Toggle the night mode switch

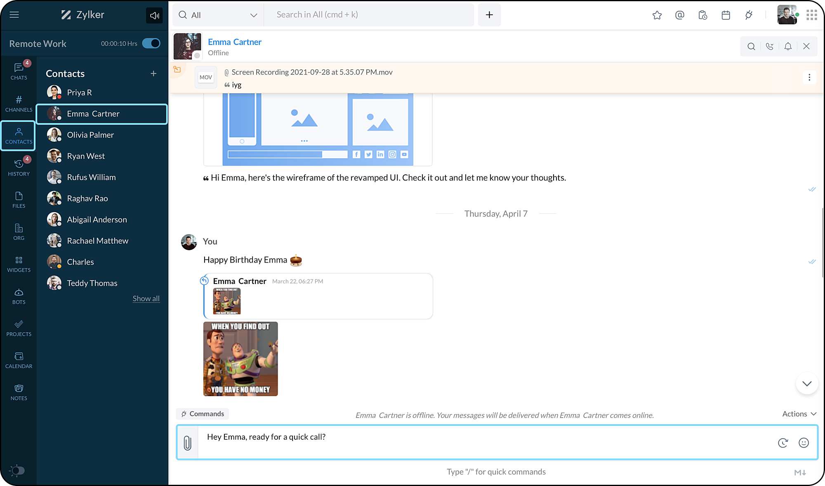point(17,470)
